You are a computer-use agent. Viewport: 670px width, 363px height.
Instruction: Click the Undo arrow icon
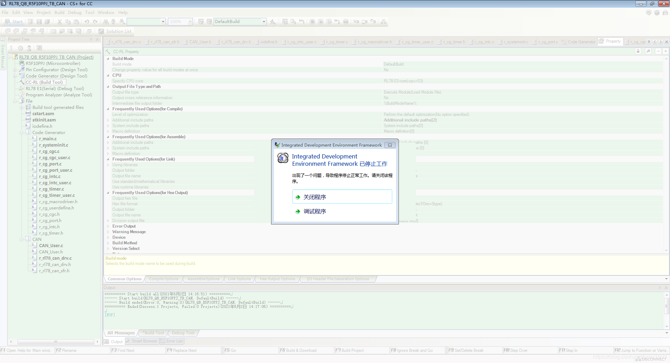87,22
